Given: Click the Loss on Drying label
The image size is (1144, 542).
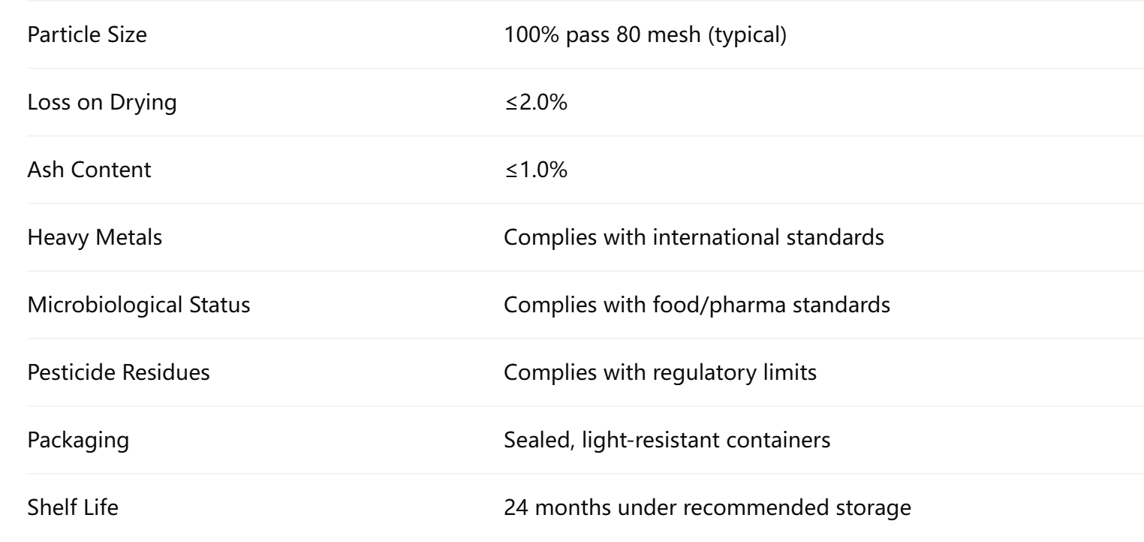Looking at the screenshot, I should (101, 102).
